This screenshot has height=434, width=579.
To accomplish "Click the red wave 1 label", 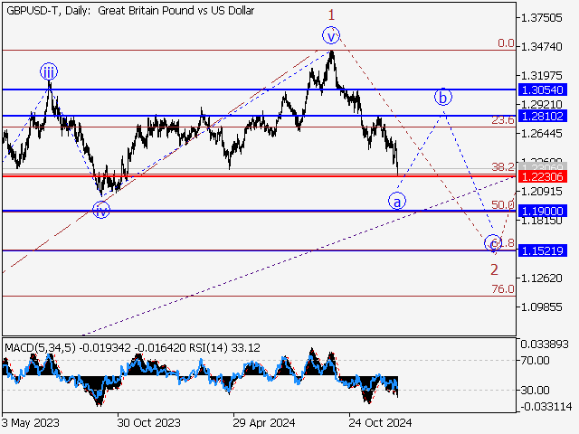I will click(332, 14).
